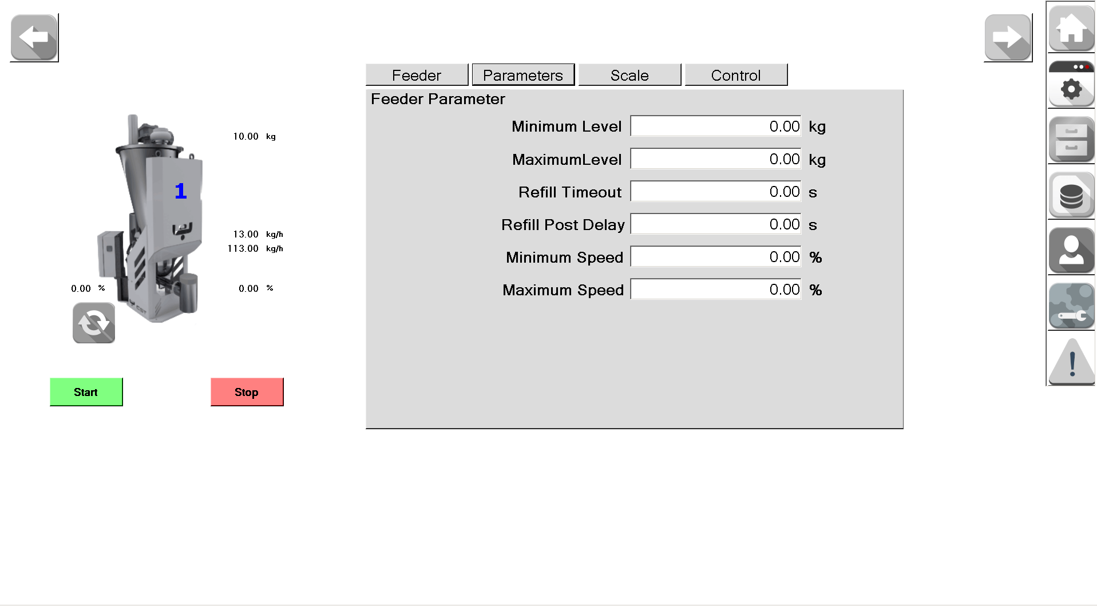Click the Minimum Level input field
Screen dimensions: 1097x606
click(x=715, y=126)
